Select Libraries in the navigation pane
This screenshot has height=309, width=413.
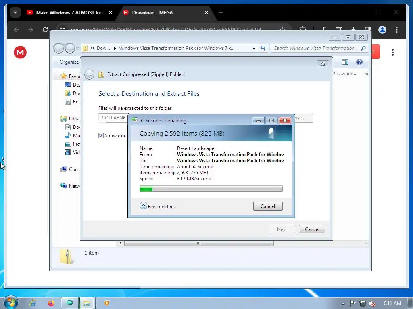(x=70, y=119)
